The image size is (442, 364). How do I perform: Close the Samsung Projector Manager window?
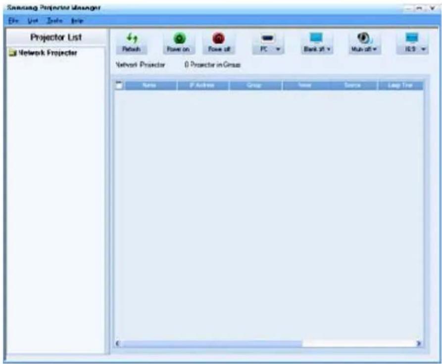coord(432,8)
